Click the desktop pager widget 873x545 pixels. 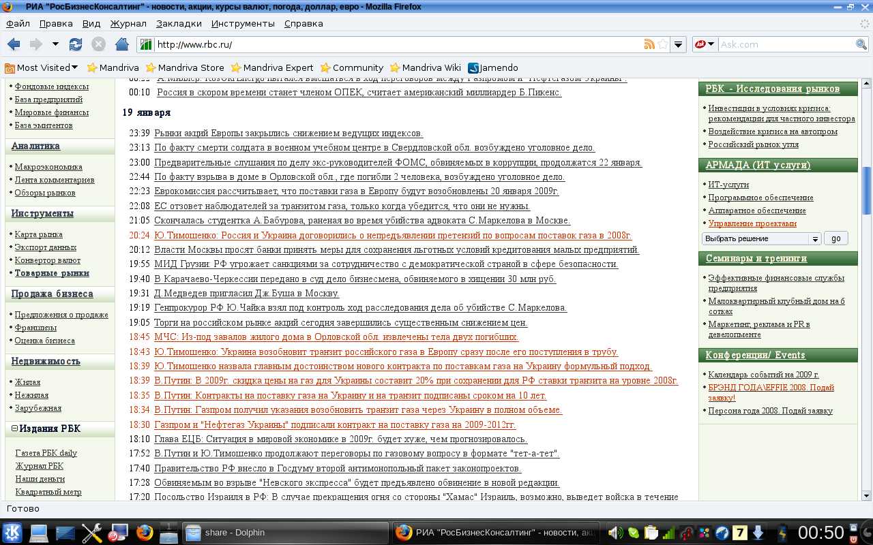(x=168, y=533)
